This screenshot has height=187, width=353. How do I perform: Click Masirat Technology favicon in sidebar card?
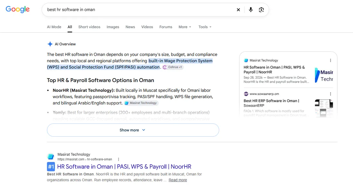pyautogui.click(x=246, y=60)
